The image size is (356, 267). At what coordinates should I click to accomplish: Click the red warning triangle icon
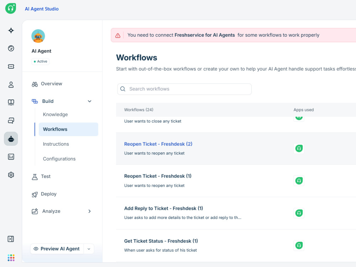(117, 35)
